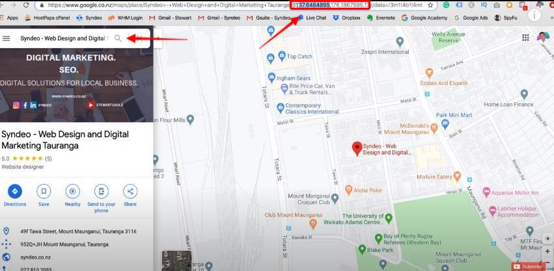
Task: Click the Maps search text field
Action: pos(62,38)
